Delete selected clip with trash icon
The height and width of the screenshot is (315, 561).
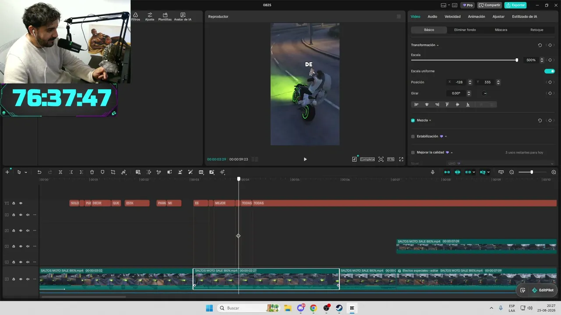click(x=92, y=172)
